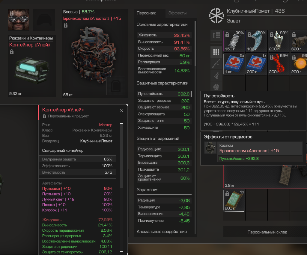Image resolution: width=307 pixels, height=255 pixels.
Task: Click the sort inventory icon with arrows
Action: tap(216, 35)
